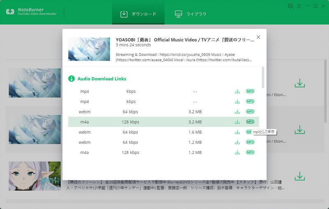The width and height of the screenshot is (329, 209).
Task: Switch to the ライブラリ tab
Action: point(190,14)
